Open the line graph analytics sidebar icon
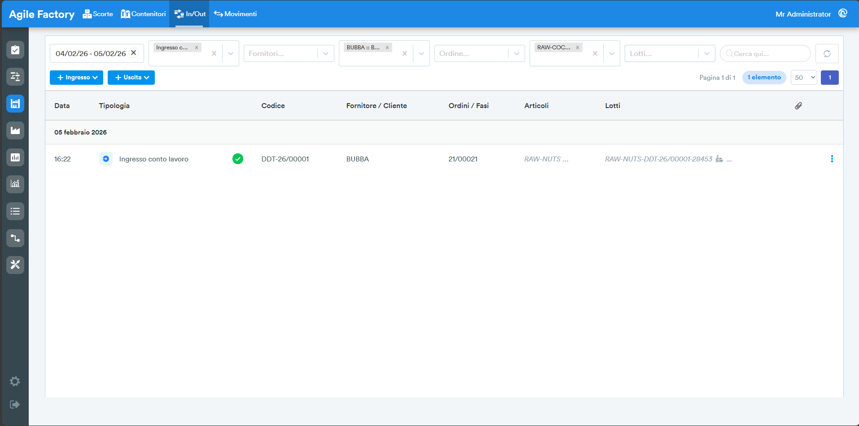 (15, 184)
